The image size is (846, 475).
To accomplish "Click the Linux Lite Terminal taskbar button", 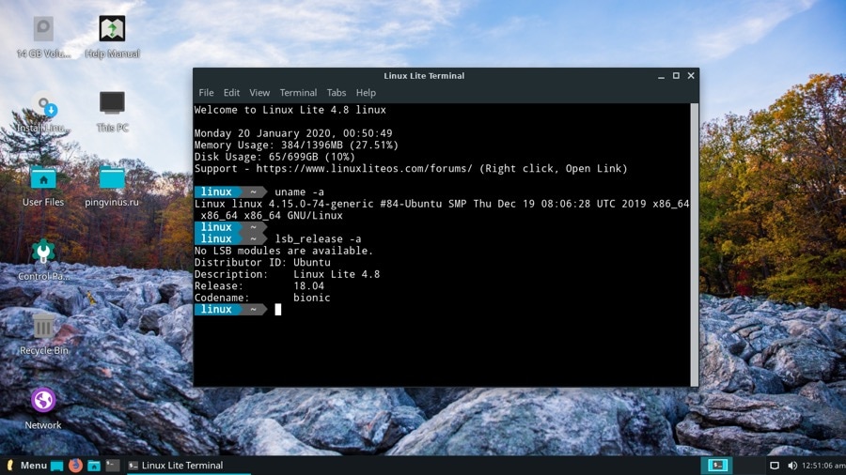I will click(x=188, y=466).
